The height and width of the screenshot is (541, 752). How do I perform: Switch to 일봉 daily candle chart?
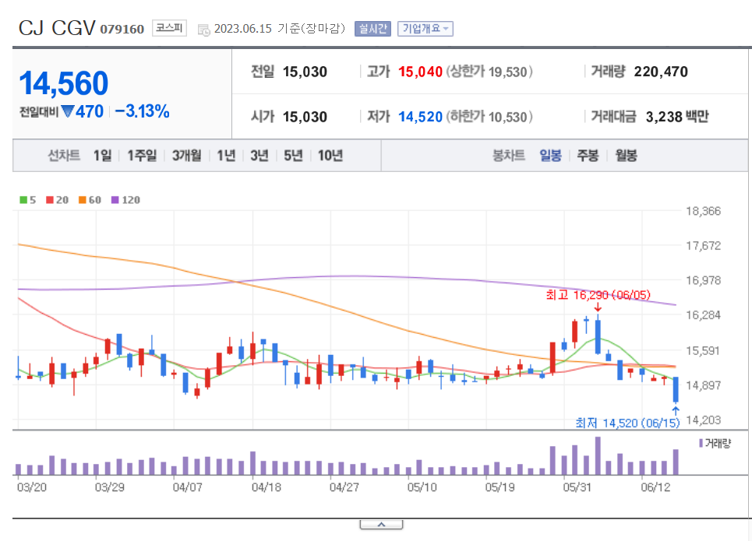coord(550,156)
